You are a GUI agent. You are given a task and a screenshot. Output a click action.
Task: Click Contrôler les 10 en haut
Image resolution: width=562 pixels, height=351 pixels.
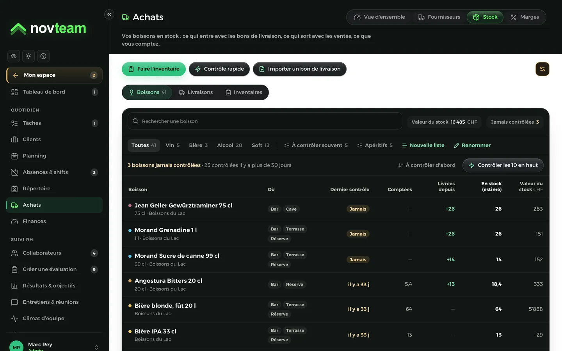pos(503,165)
